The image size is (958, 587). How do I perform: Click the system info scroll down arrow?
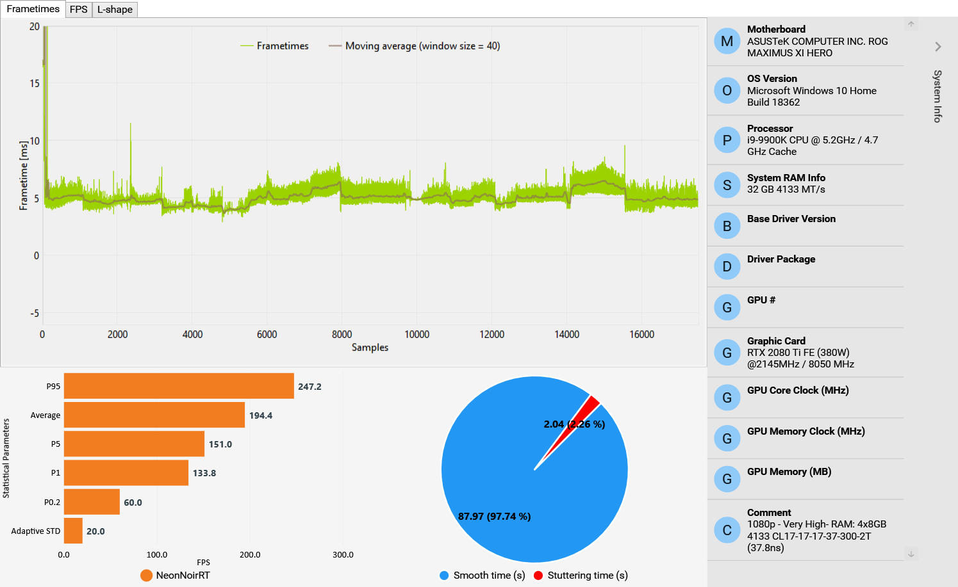click(911, 554)
